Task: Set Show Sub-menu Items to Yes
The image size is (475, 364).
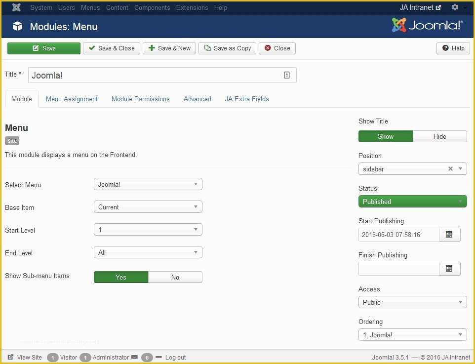Action: click(x=121, y=277)
